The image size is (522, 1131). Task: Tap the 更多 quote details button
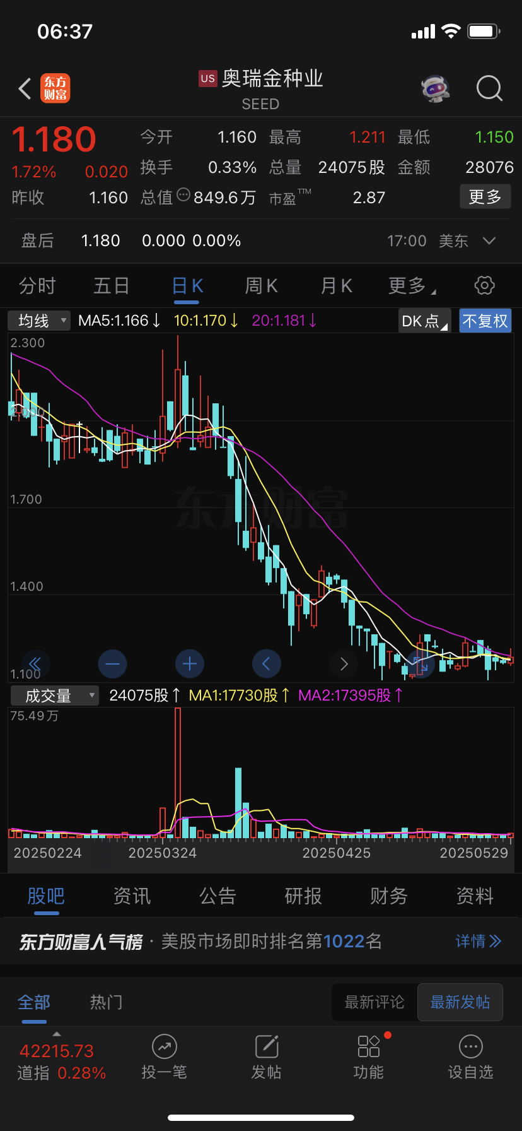click(x=485, y=197)
